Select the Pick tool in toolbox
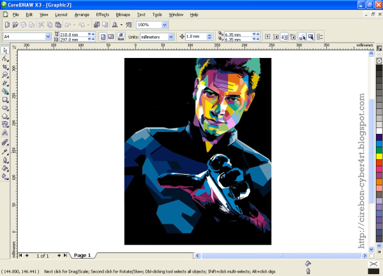The width and height of the screenshot is (383, 276). click(5, 50)
